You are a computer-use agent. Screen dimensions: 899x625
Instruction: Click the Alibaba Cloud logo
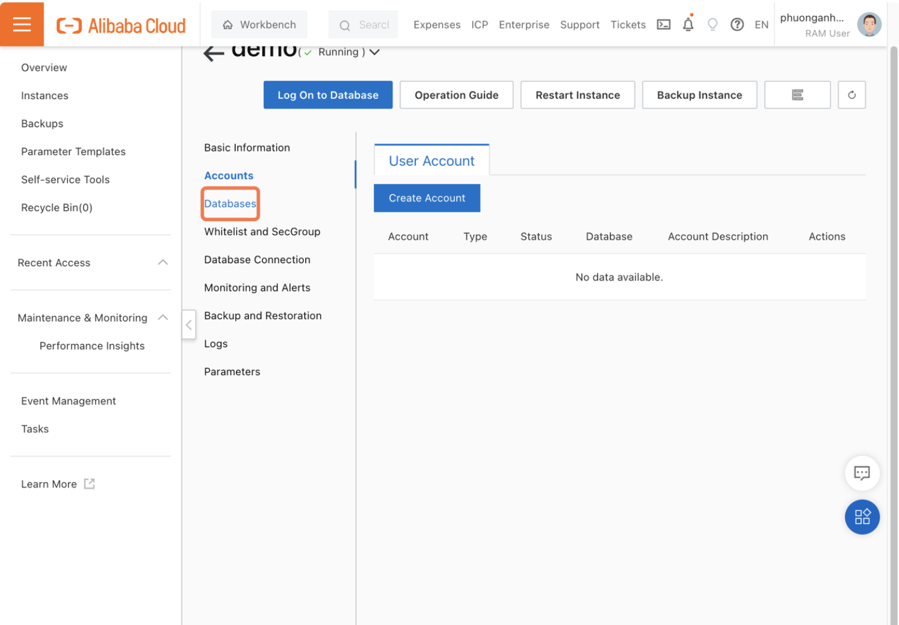(120, 25)
